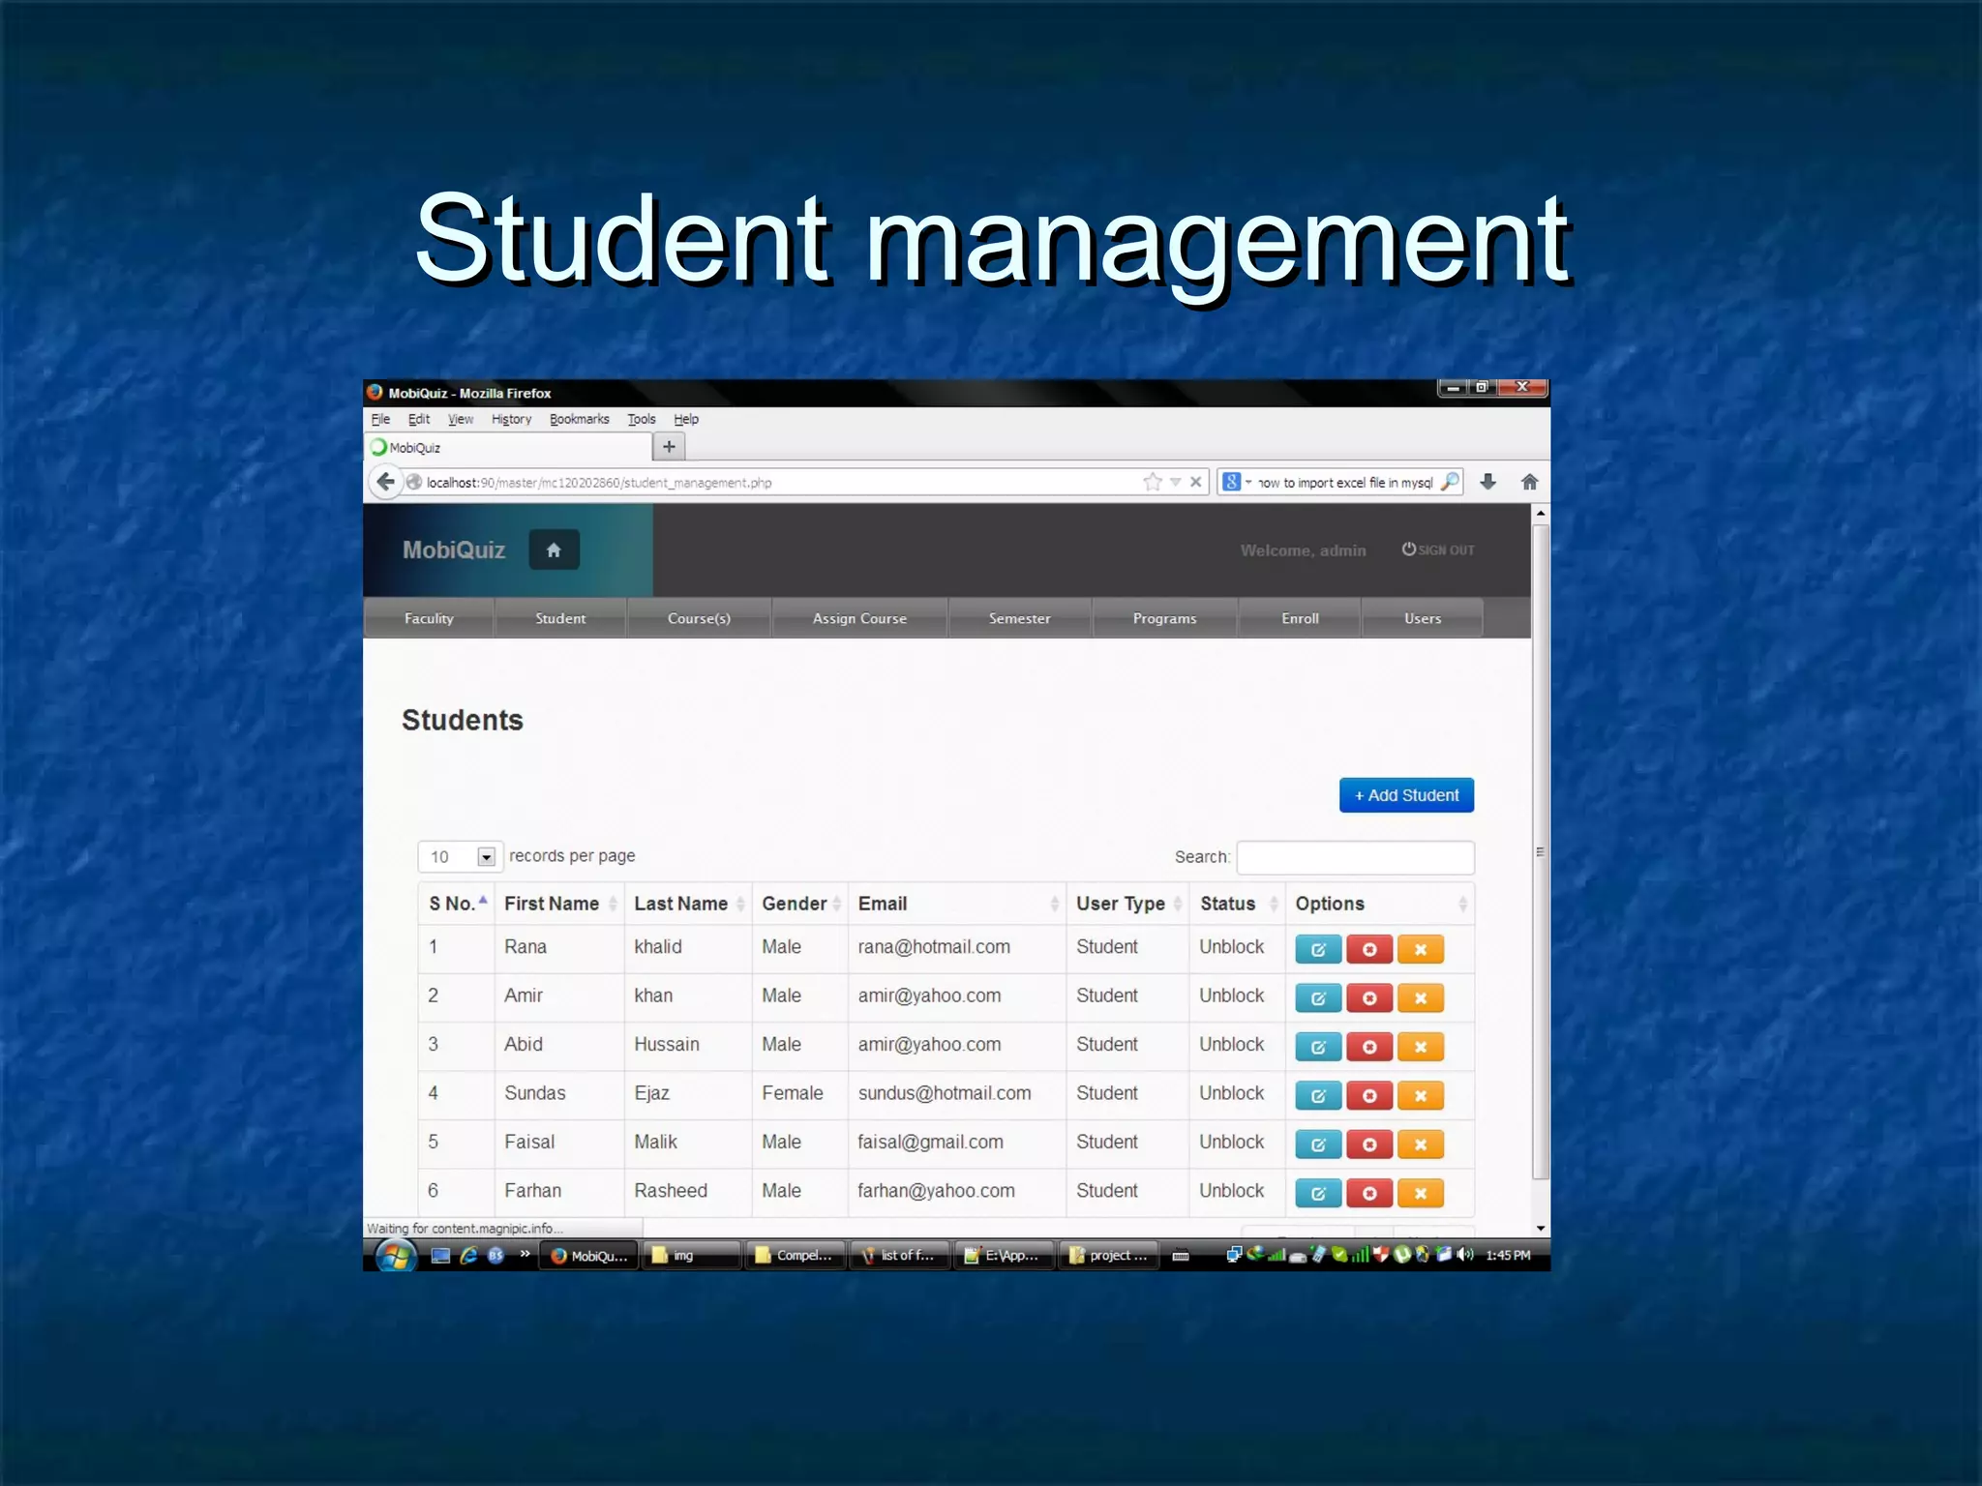Click orange delete button for Amir khan
The height and width of the screenshot is (1486, 1982).
click(1421, 997)
